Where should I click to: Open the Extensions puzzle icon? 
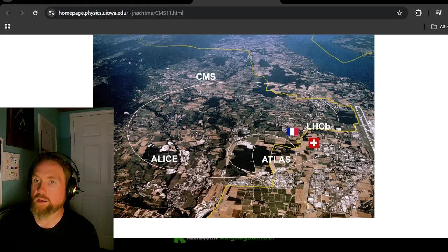pyautogui.click(x=419, y=13)
